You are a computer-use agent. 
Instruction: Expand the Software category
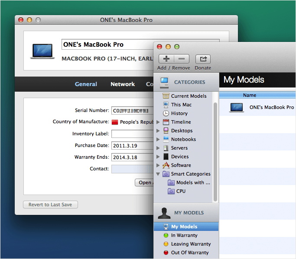(158, 165)
